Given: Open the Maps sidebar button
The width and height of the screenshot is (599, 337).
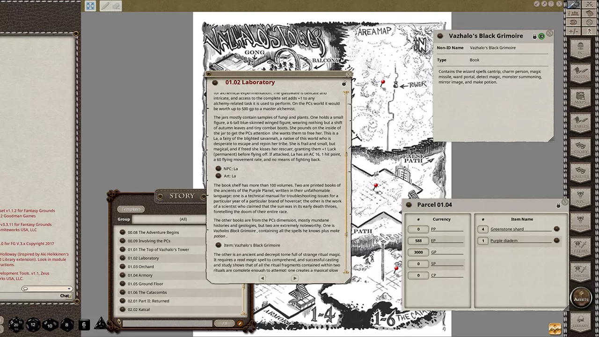Looking at the screenshot, I should click(x=581, y=98).
